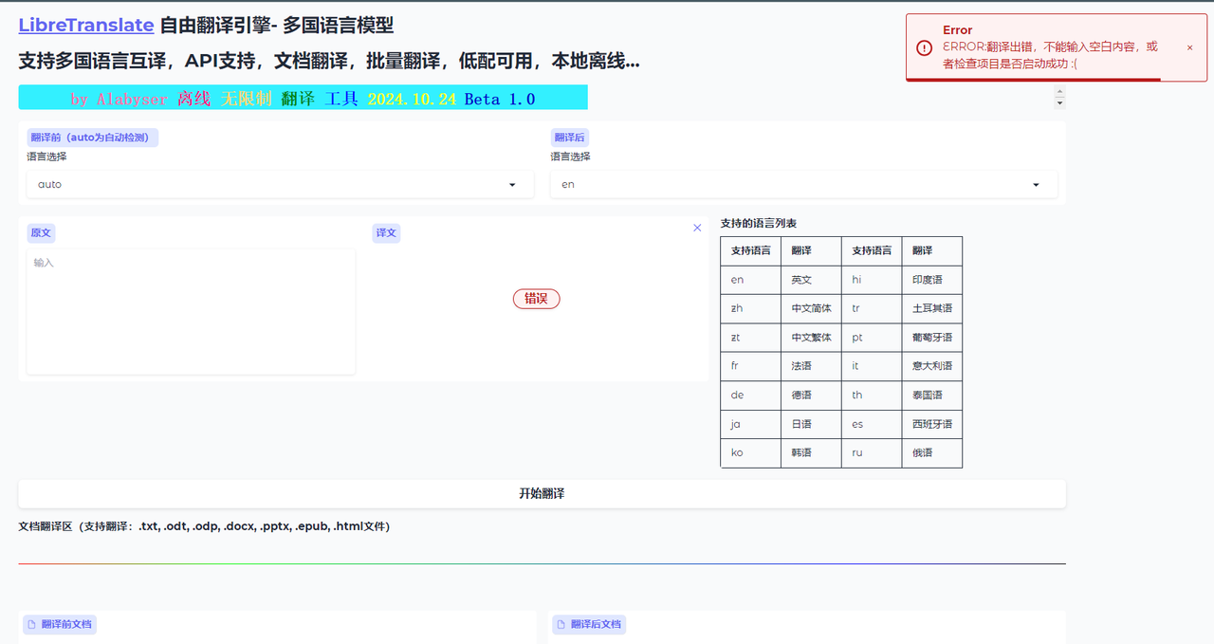Click file icon beside 翻译前文档 label
The height and width of the screenshot is (644, 1214).
(x=32, y=624)
